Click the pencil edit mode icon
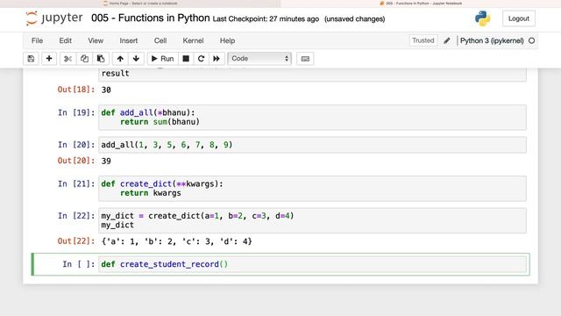This screenshot has height=316, width=561. tap(447, 41)
